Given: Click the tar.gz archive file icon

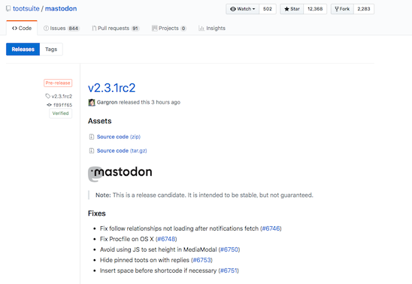Looking at the screenshot, I should coord(92,151).
